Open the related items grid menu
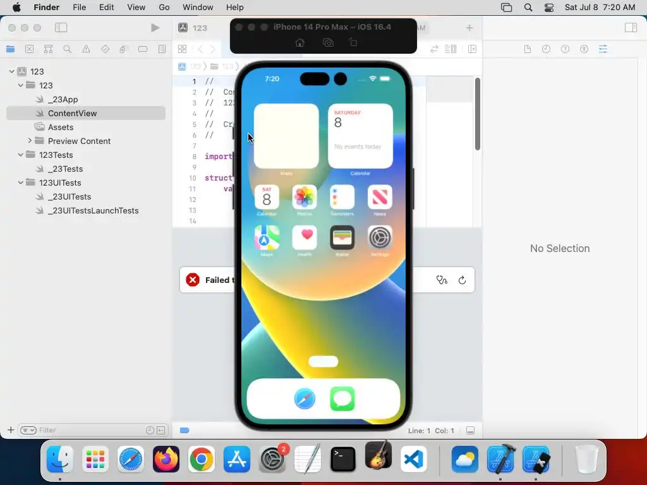Screen dimensions: 647x485 (x=182, y=49)
